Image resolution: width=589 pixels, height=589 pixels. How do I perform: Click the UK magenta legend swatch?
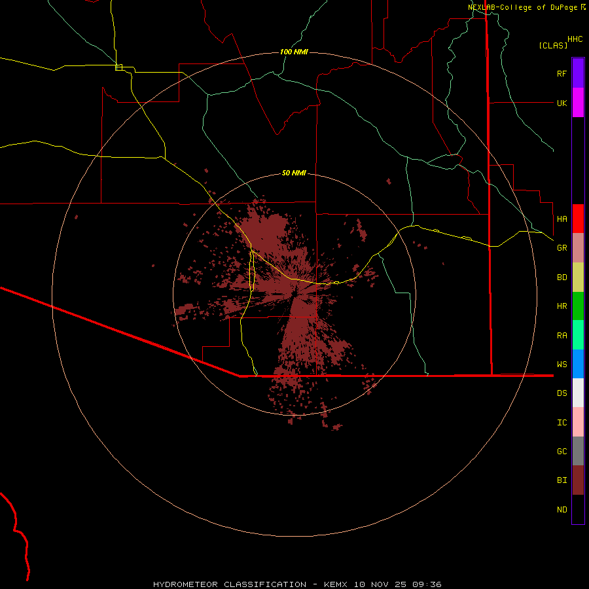[578, 103]
